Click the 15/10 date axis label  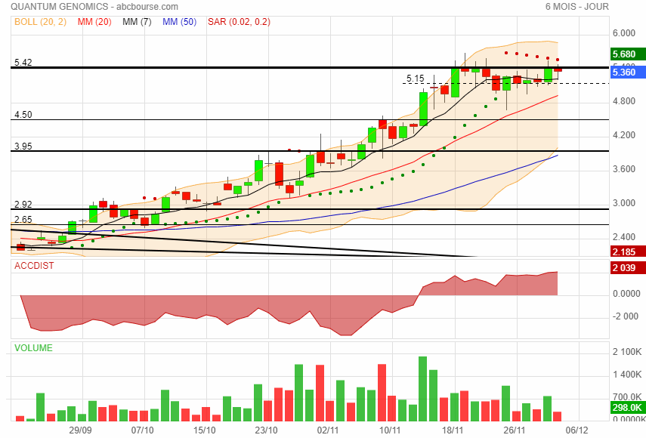tap(204, 430)
